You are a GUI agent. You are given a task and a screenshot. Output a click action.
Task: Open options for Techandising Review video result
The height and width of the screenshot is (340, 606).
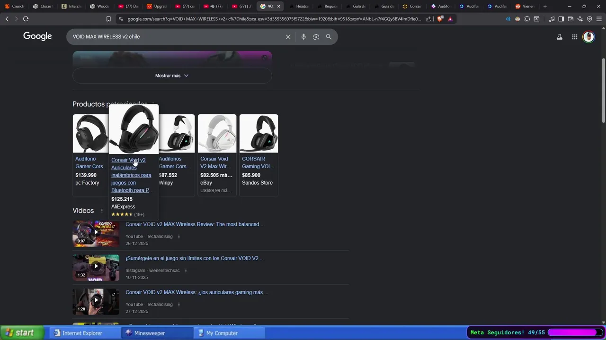coord(179,237)
